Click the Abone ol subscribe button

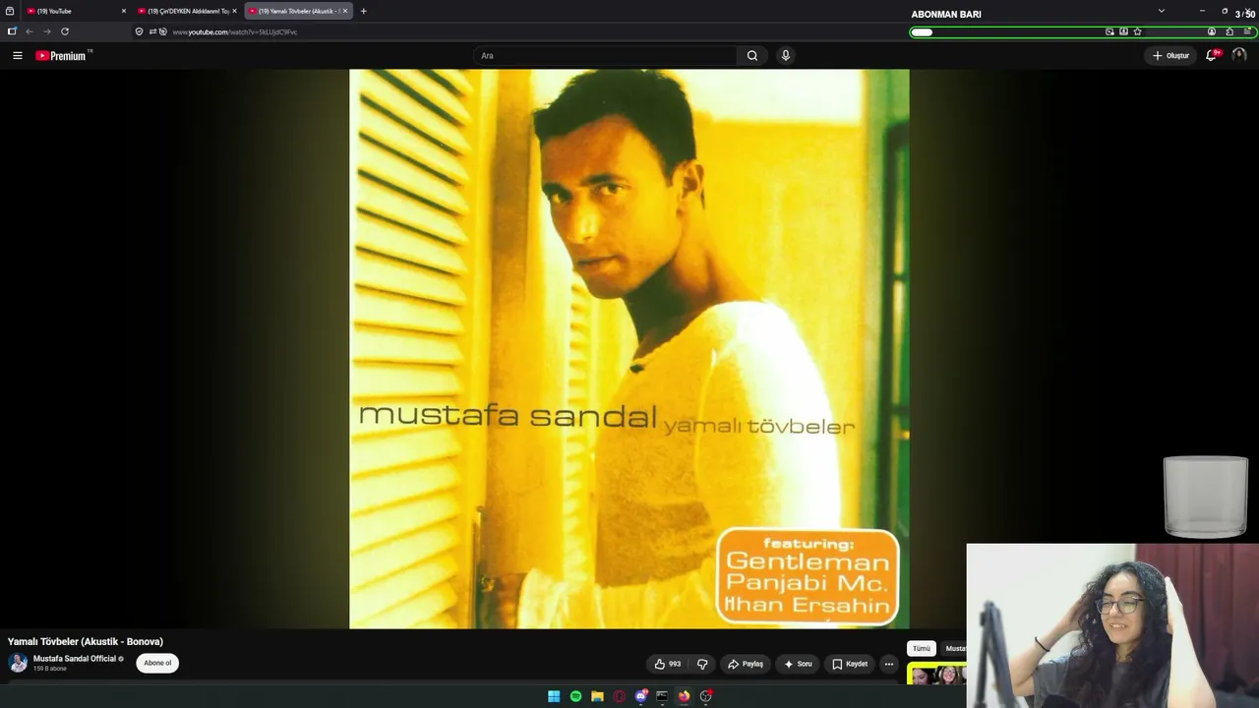coord(157,663)
